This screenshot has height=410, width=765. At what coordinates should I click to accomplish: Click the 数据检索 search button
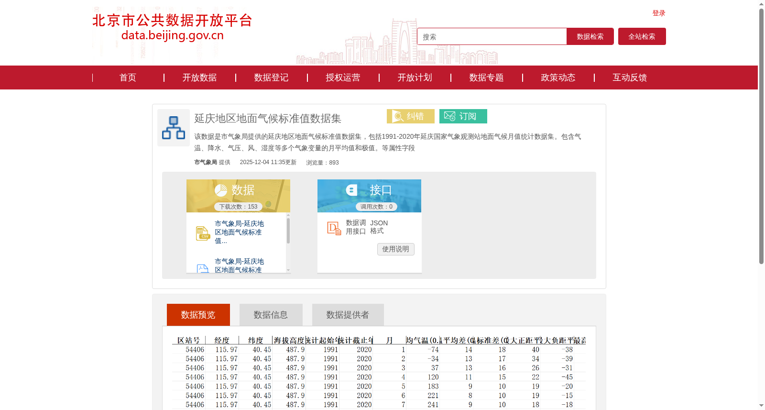590,36
